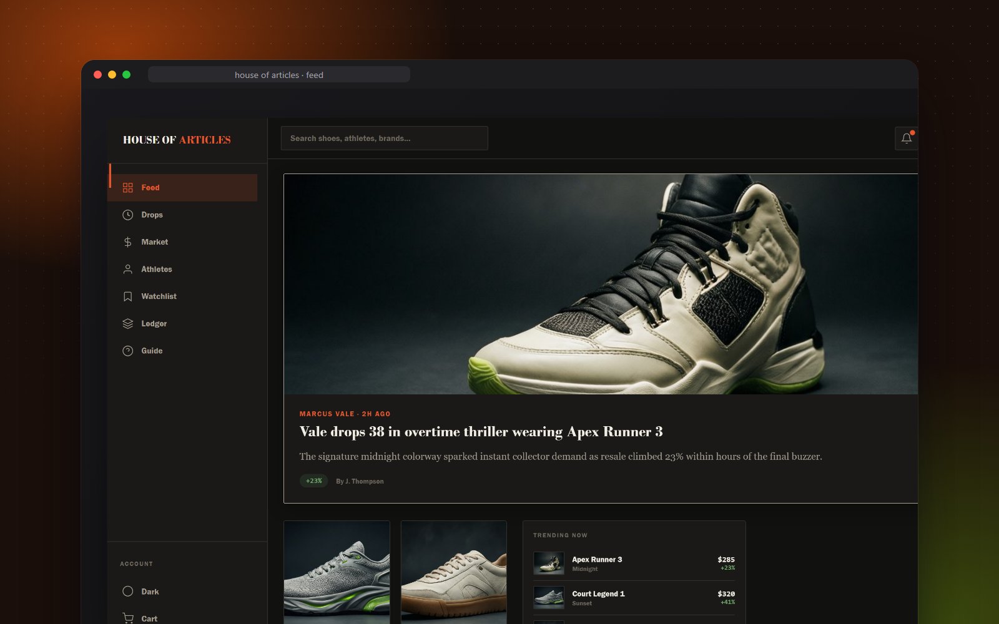Click the Ledger layers icon
Image resolution: width=999 pixels, height=624 pixels.
(128, 324)
